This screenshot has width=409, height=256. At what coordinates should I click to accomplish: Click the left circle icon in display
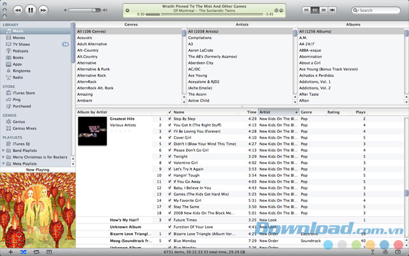[x=127, y=10]
